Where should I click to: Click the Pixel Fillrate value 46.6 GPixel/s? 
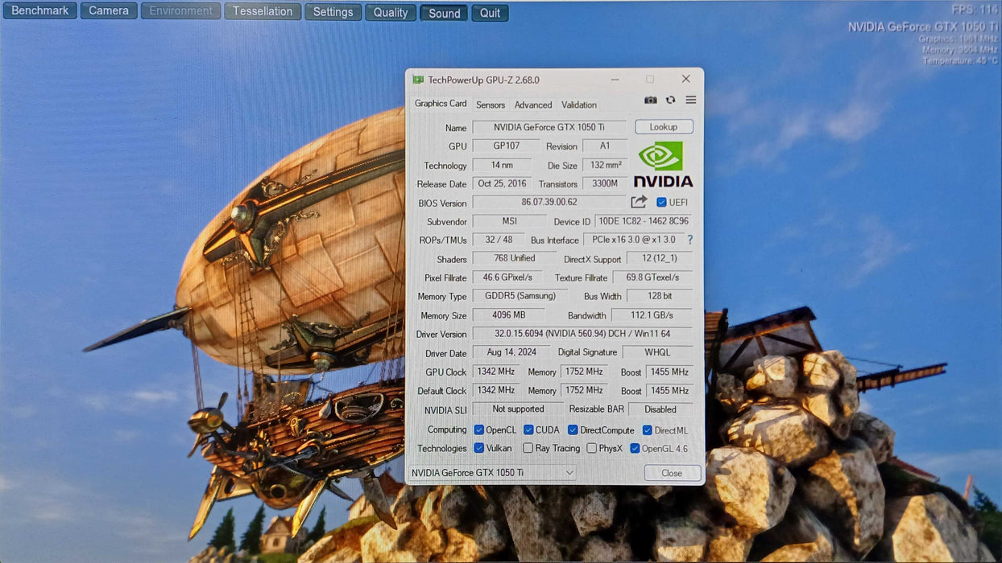(x=507, y=277)
